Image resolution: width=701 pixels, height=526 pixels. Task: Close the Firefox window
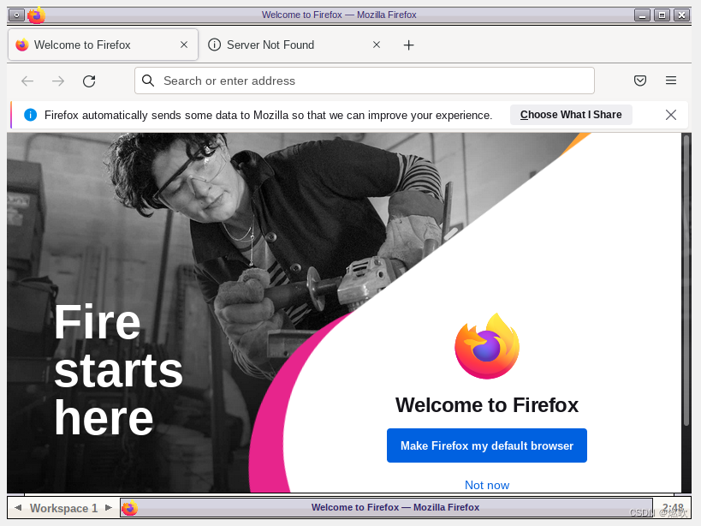click(x=682, y=15)
